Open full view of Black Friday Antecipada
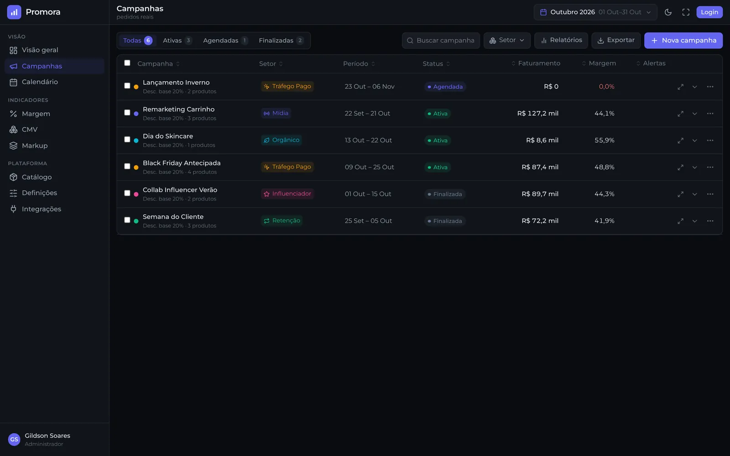Screen dimensions: 730x456 coord(680,167)
